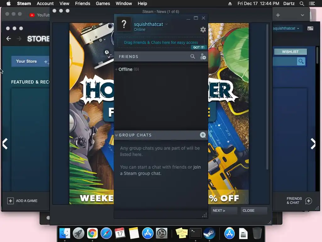Click the eject icon in menu bar

coord(230,3)
